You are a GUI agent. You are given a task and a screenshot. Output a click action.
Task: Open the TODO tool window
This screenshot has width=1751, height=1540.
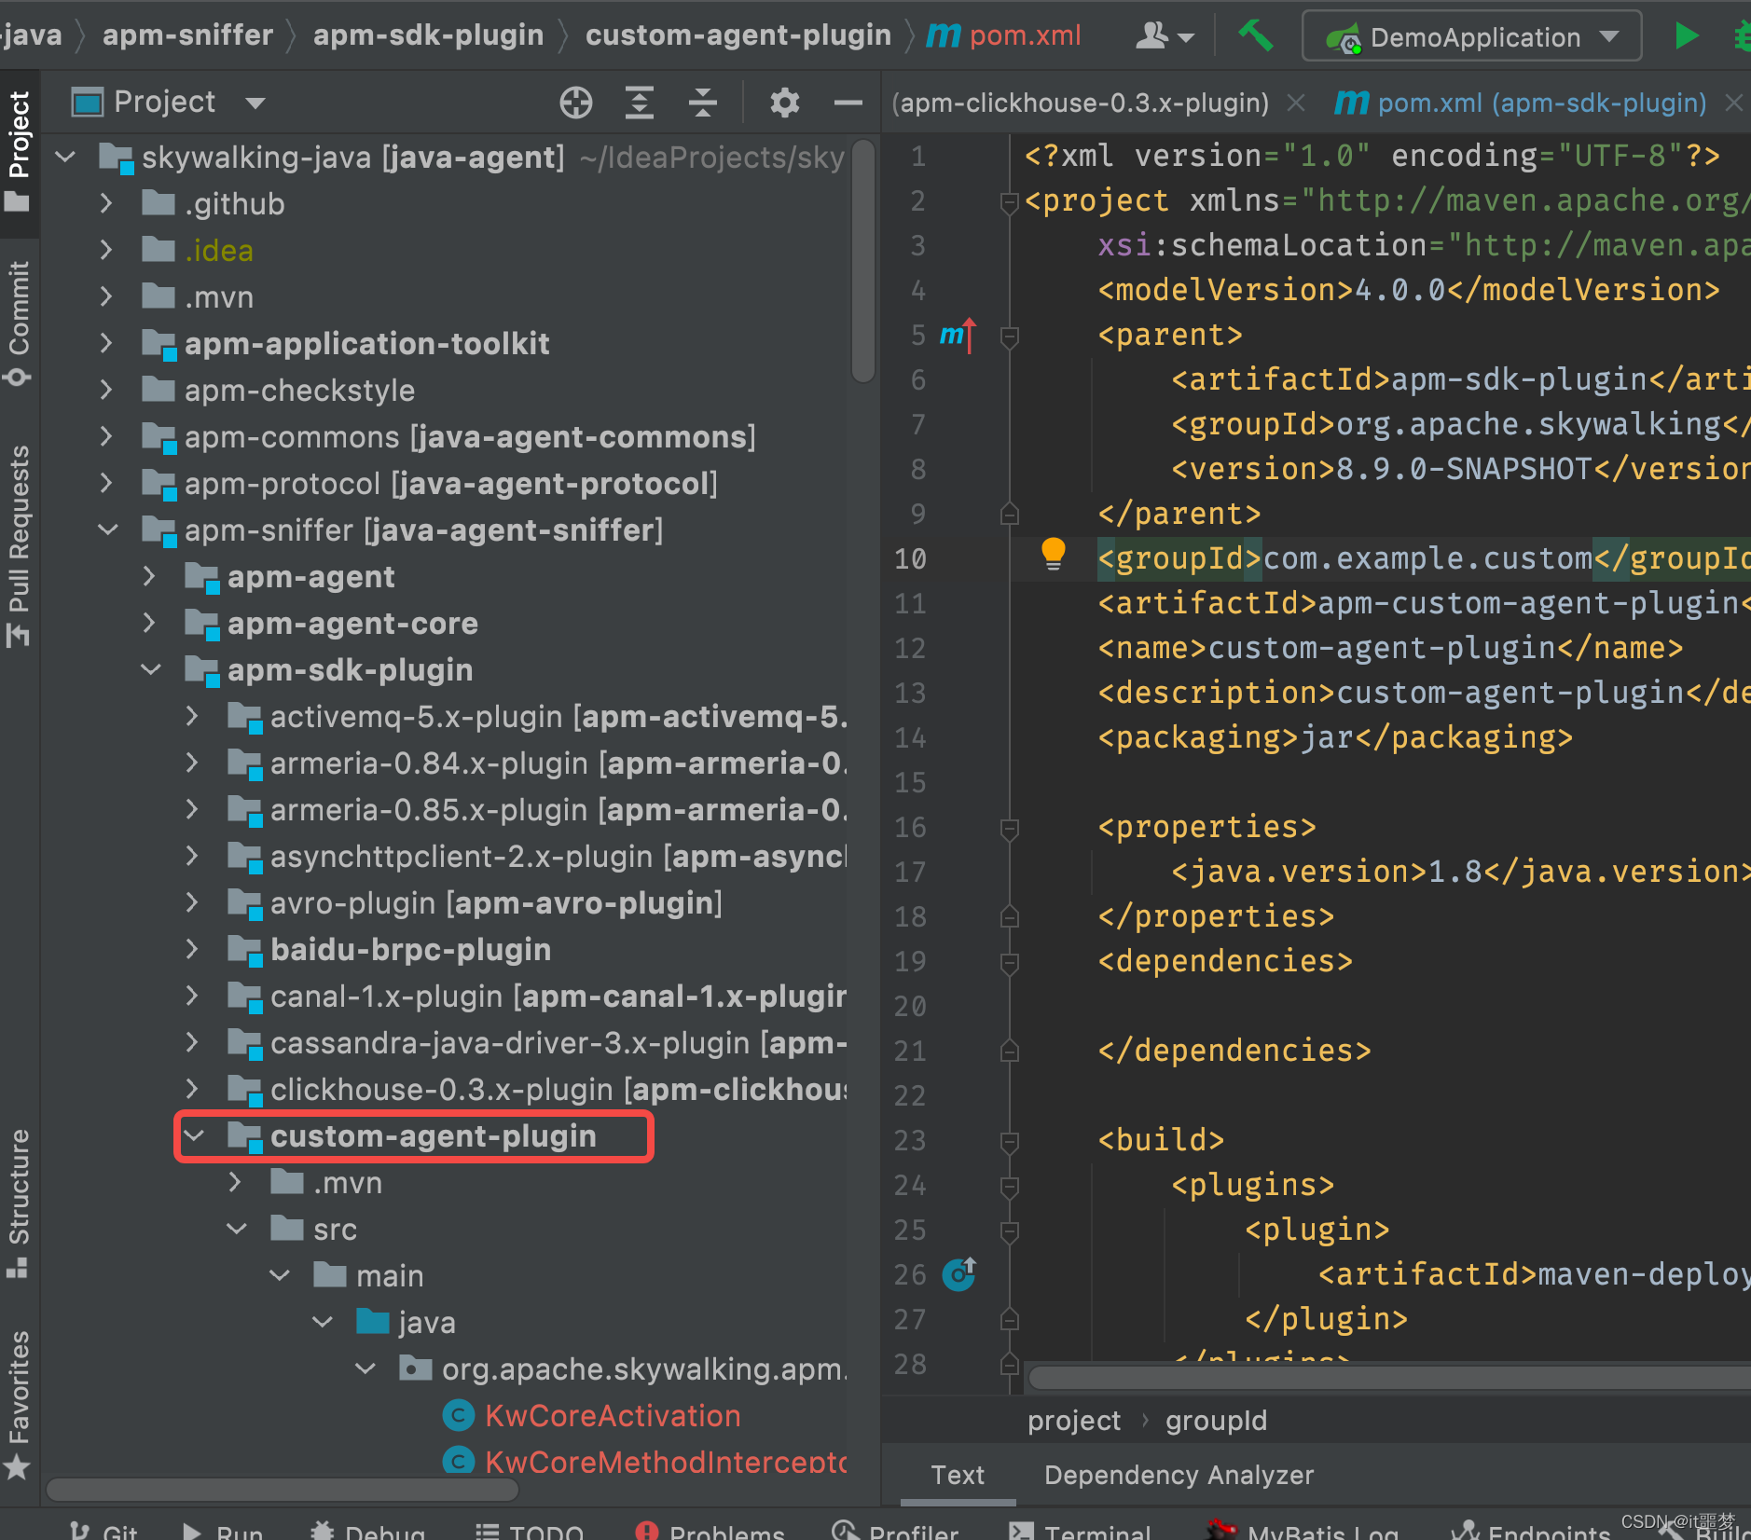(530, 1531)
